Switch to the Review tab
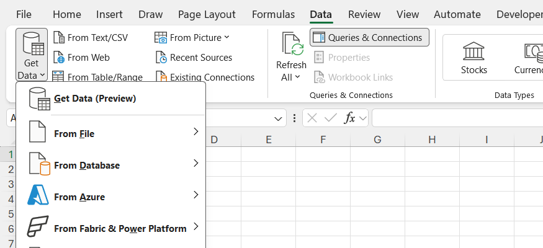The image size is (543, 248). coord(364,14)
